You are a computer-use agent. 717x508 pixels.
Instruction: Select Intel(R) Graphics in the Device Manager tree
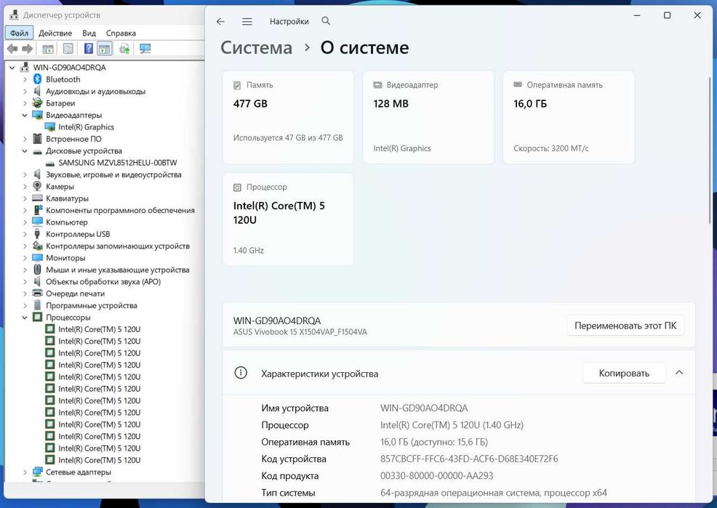(x=86, y=127)
